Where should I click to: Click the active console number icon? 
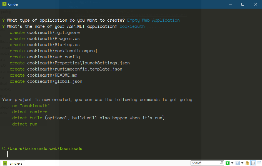coord(238,163)
